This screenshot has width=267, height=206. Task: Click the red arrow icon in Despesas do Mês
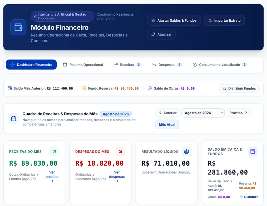click(120, 151)
